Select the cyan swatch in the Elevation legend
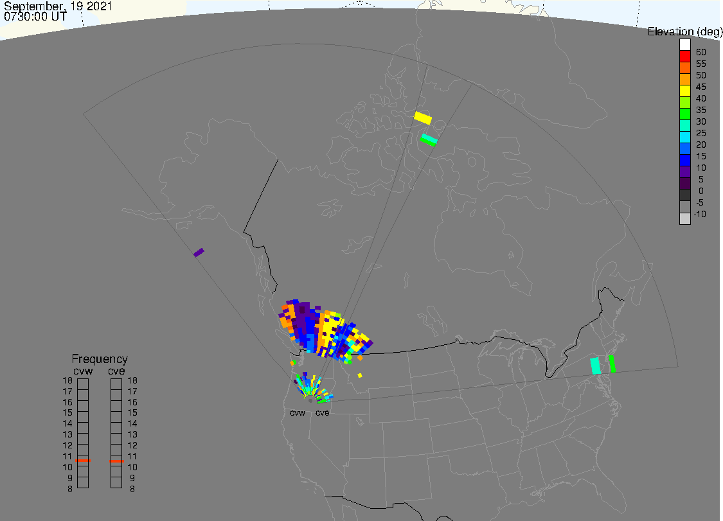Viewport: 723px width, 521px height. [684, 137]
